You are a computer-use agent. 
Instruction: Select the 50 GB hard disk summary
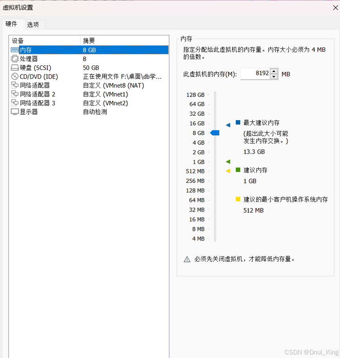pos(91,68)
